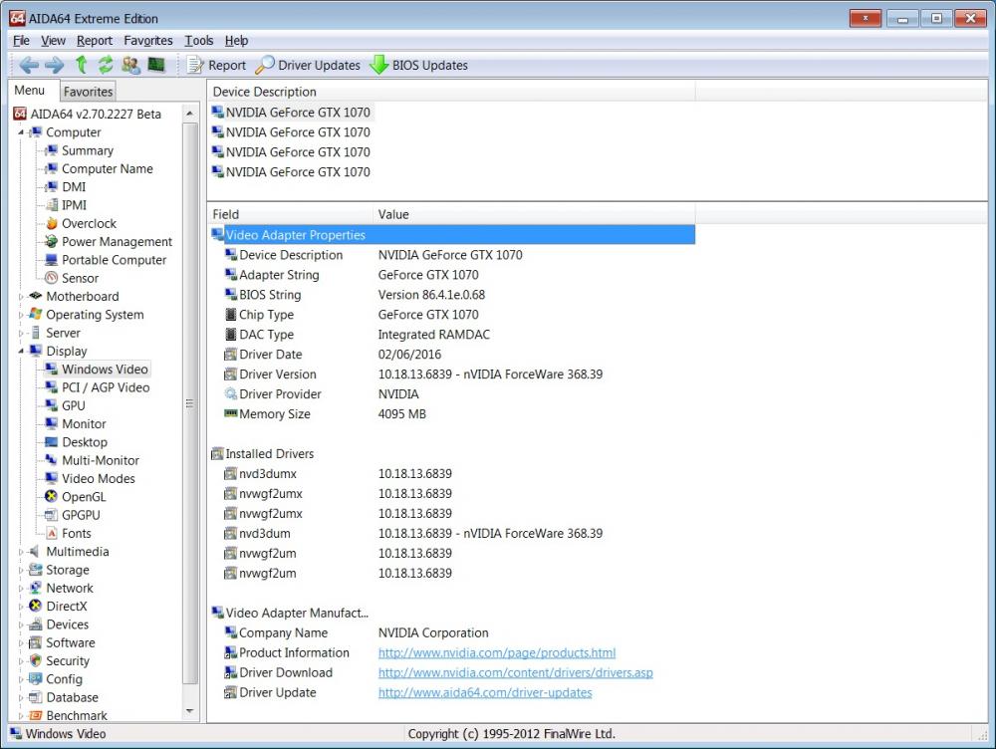996x749 pixels.
Task: Click the Refresh toolbar icon
Action: point(106,65)
